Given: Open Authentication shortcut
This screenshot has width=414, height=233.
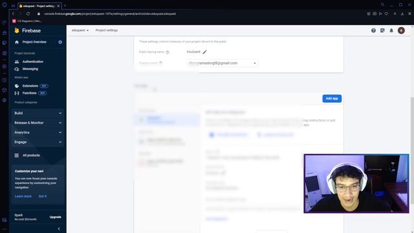Looking at the screenshot, I should coord(33,61).
